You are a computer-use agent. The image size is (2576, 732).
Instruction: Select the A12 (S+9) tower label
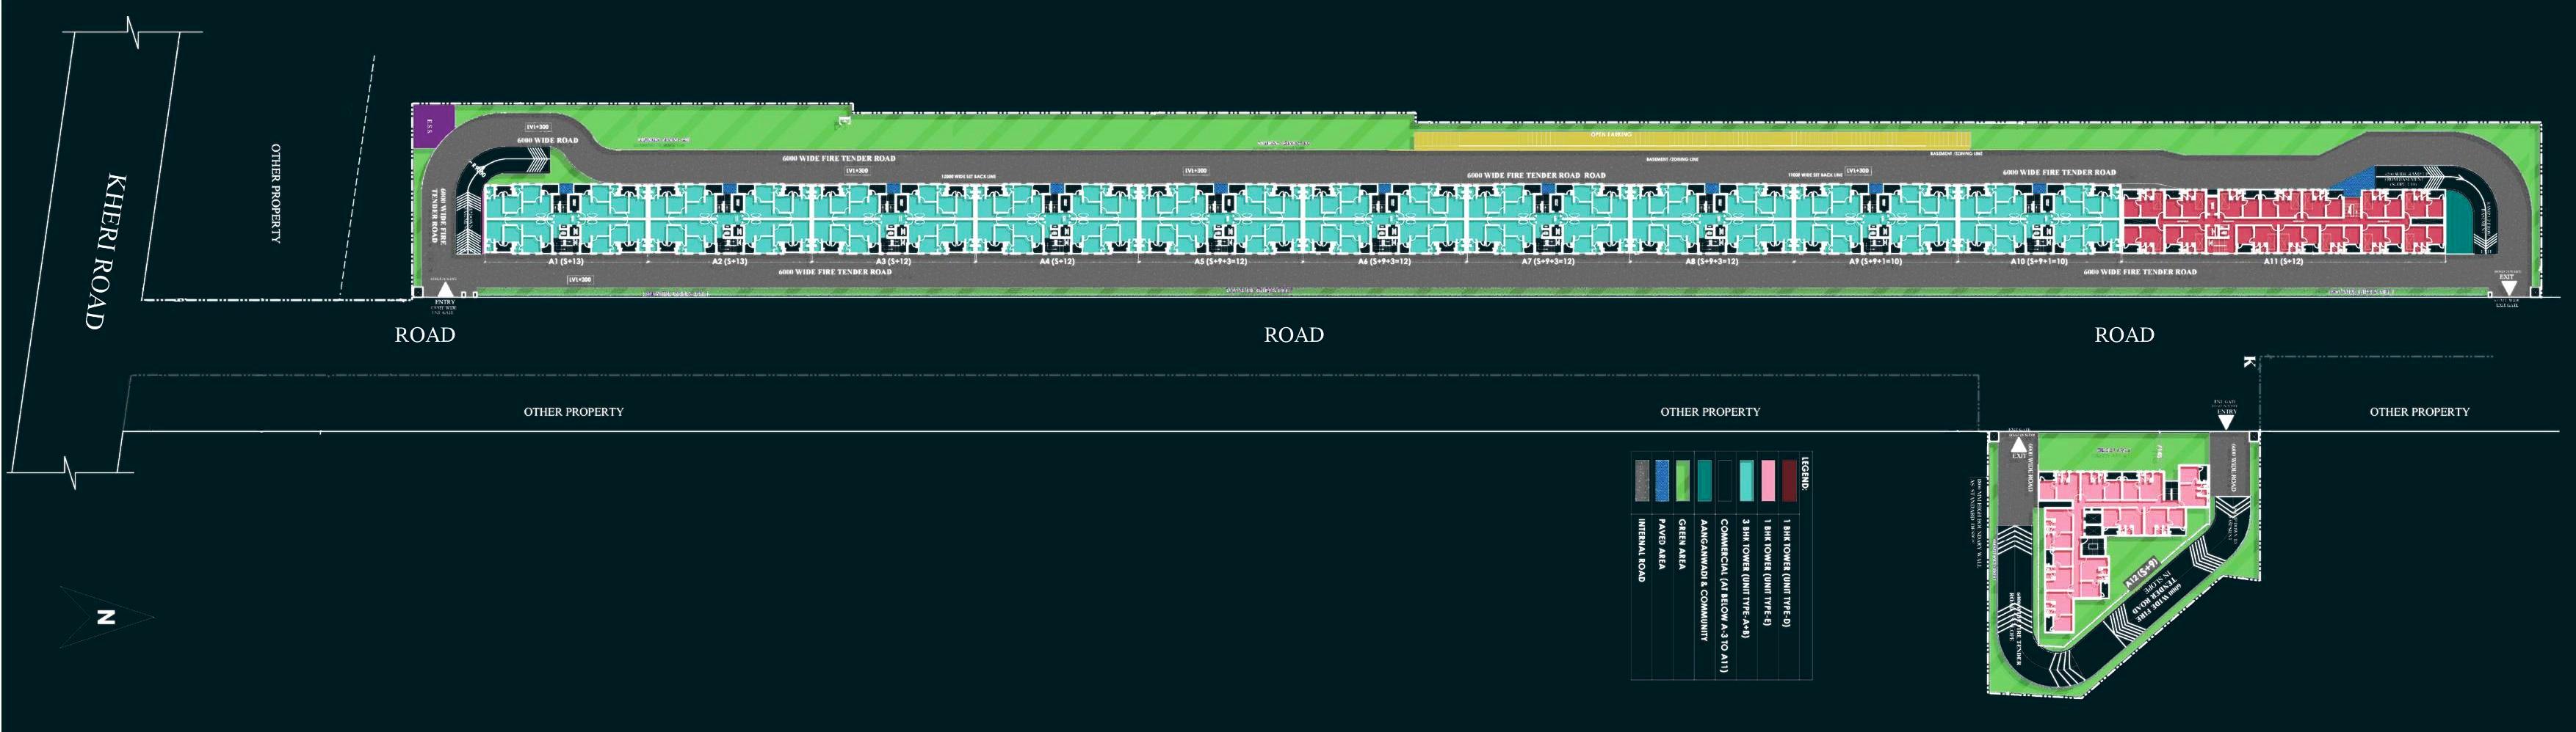[x=2142, y=574]
